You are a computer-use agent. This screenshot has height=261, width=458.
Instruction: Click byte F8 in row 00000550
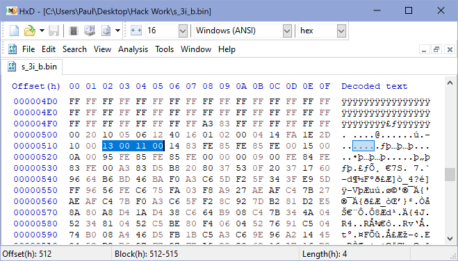coord(208,190)
